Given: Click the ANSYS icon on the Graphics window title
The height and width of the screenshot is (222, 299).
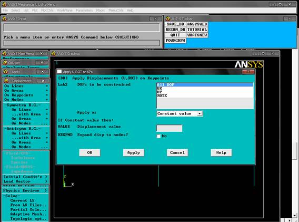Looking at the screenshot, I should tap(54, 53).
